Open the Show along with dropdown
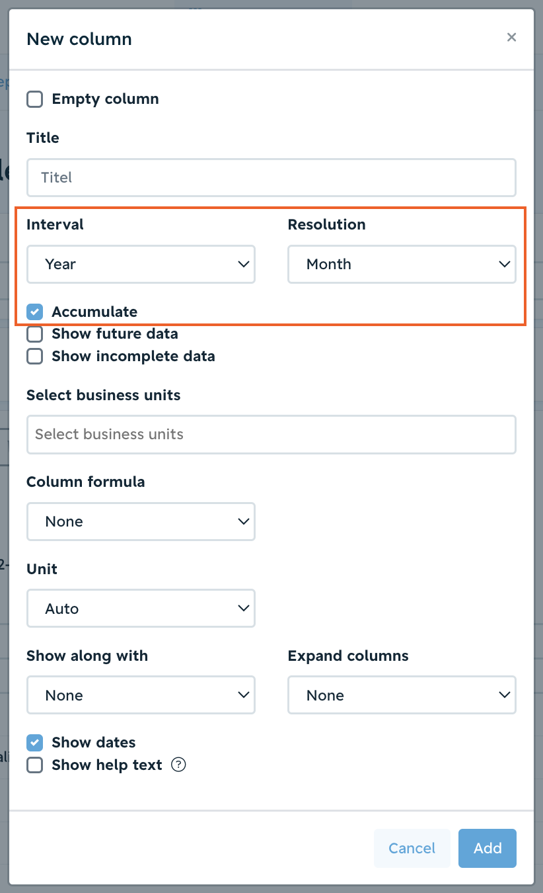Image resolution: width=543 pixels, height=893 pixels. (141, 695)
